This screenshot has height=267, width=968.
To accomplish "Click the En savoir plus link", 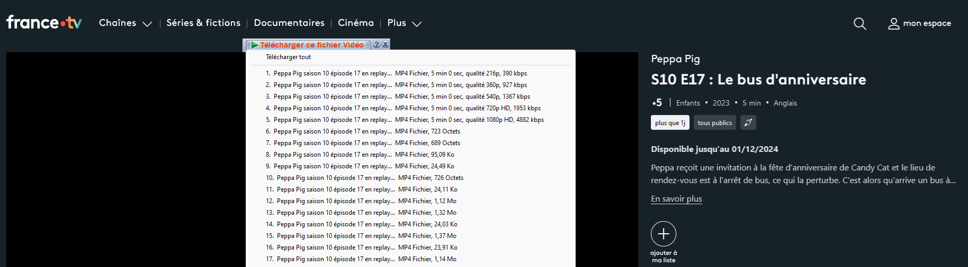I will pos(676,199).
